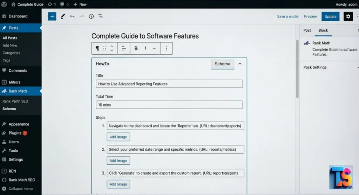Toggle bold formatting
The height and width of the screenshot is (195, 359).
coord(136,48)
